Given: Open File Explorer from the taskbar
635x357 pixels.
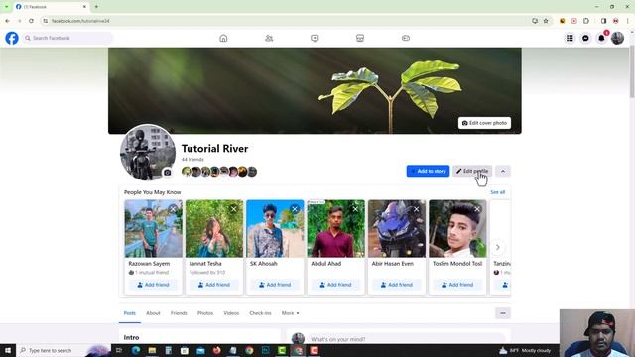Looking at the screenshot, I should point(152,350).
